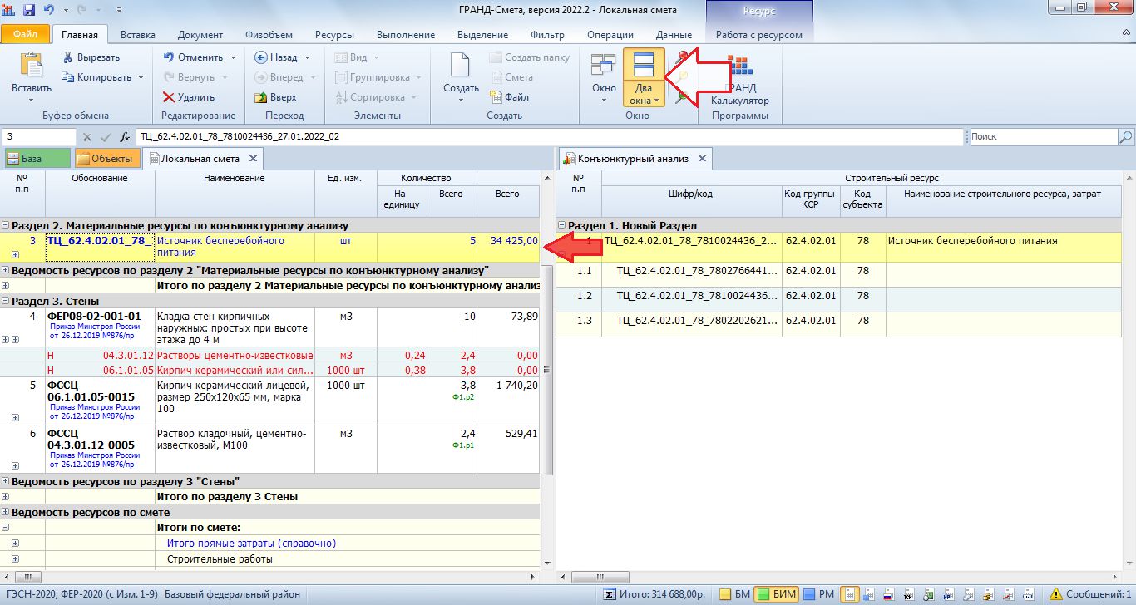The height and width of the screenshot is (605, 1136).
Task: Switch to the Физобъем ribbon tab
Action: point(269,35)
